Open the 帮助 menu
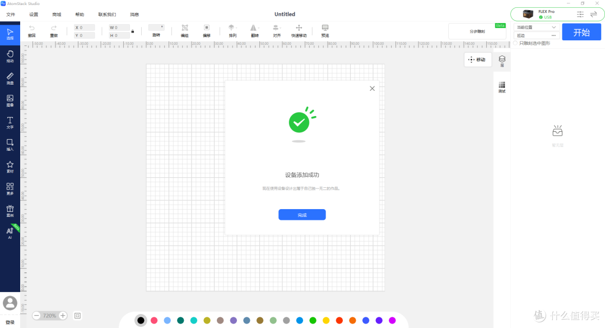Viewport: 605px width, 328px height. 80,14
